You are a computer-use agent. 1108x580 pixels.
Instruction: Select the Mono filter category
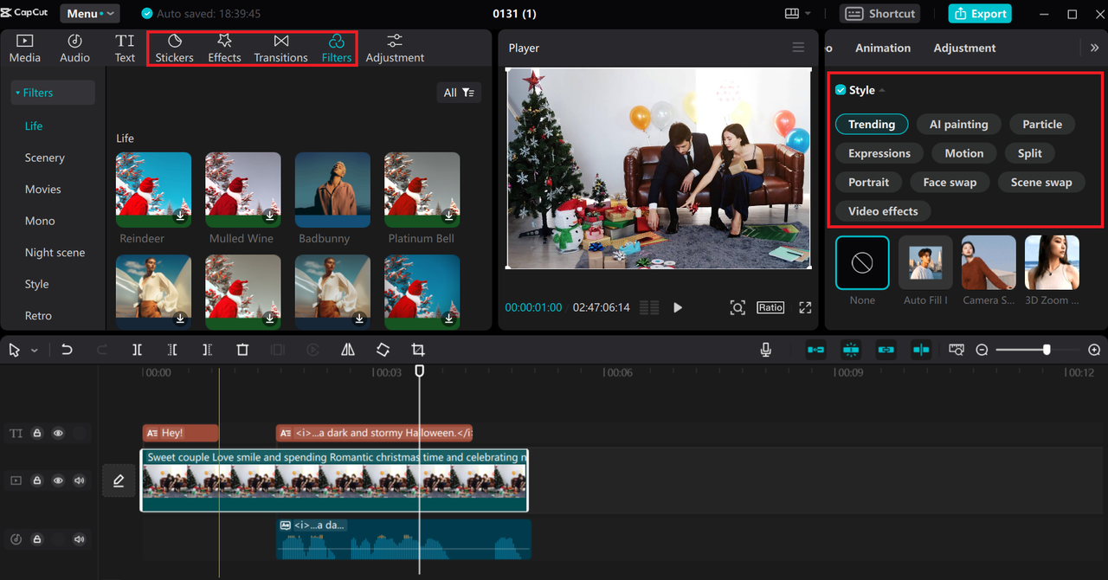pyautogui.click(x=40, y=221)
